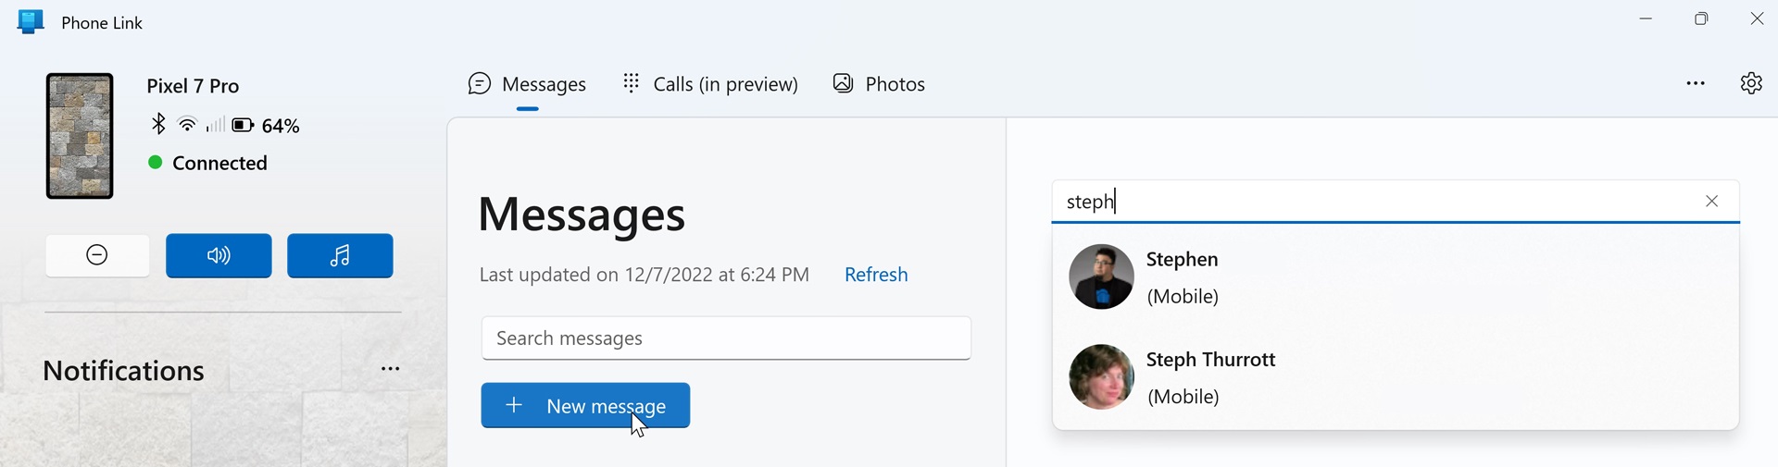Viewport: 1778px width, 467px height.
Task: Open the top-right more options ellipsis
Action: point(1696,83)
